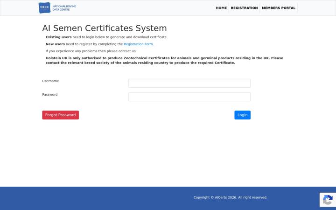
Task: Click the red Forgot Password button
Action: 60,115
